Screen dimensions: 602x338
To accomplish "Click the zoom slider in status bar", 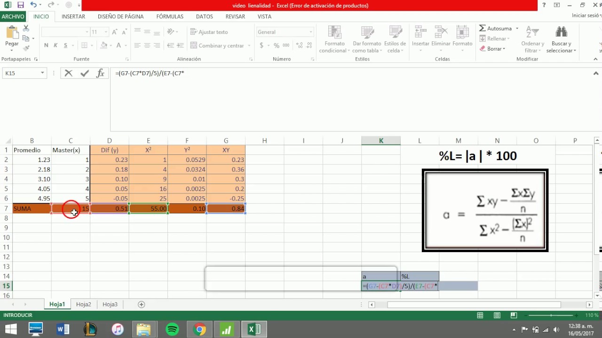I will (x=551, y=315).
